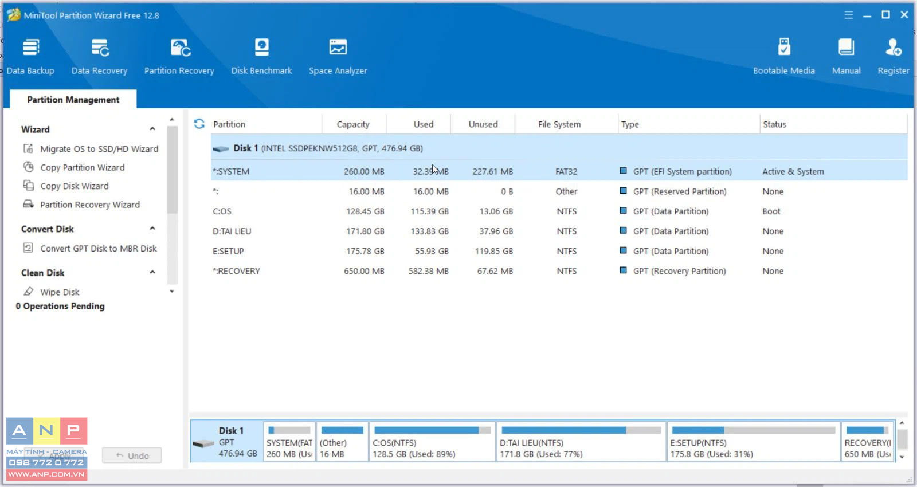Collapse the Convert Disk section
Viewport: 917px width, 487px height.
pos(152,229)
